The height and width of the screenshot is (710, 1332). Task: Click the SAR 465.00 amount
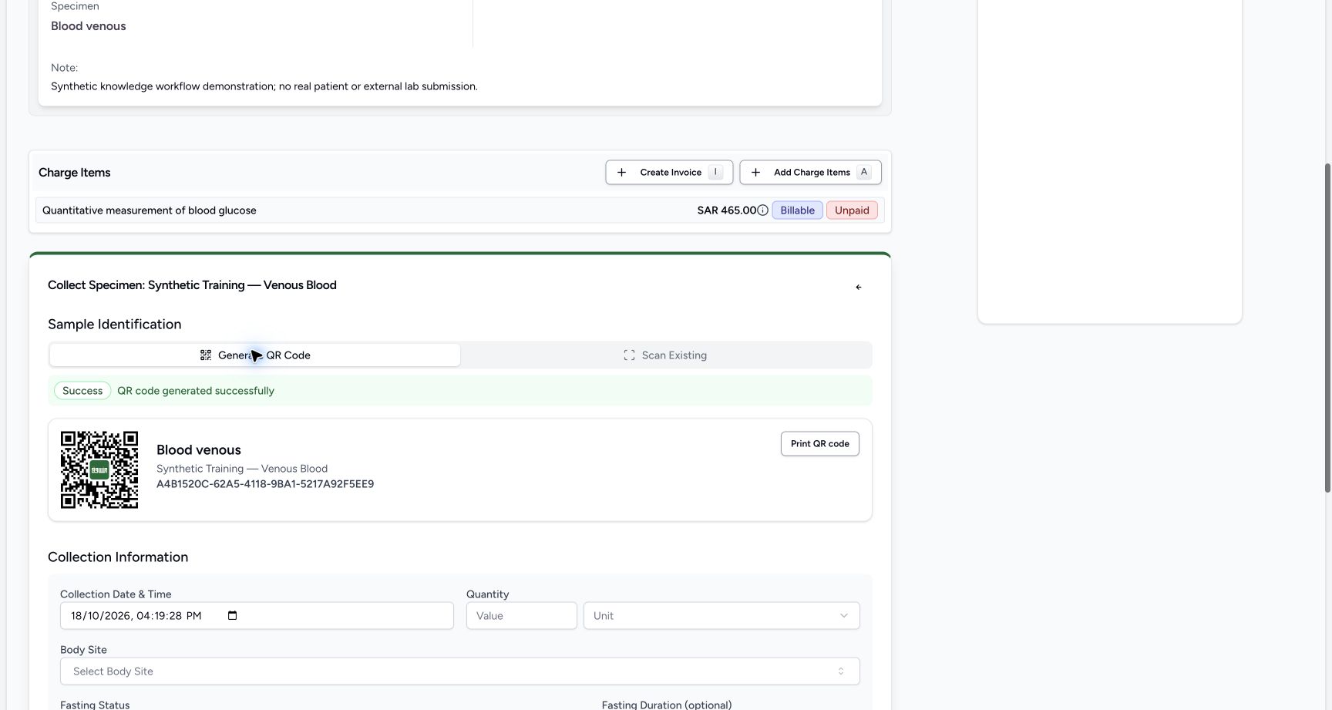point(726,210)
